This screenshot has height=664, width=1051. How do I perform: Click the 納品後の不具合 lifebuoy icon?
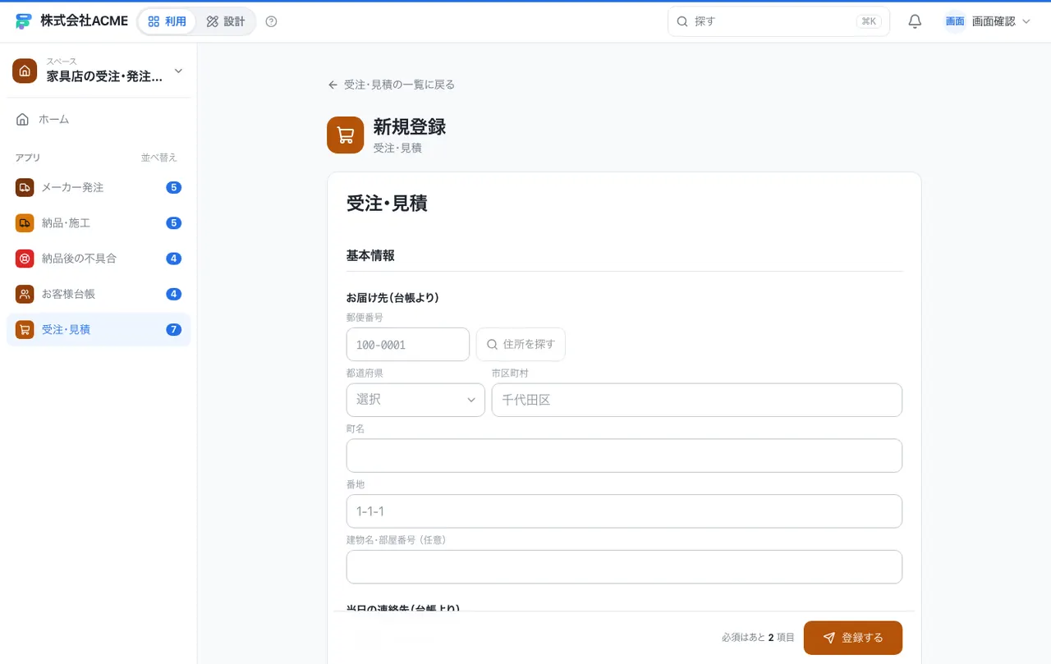(x=25, y=259)
